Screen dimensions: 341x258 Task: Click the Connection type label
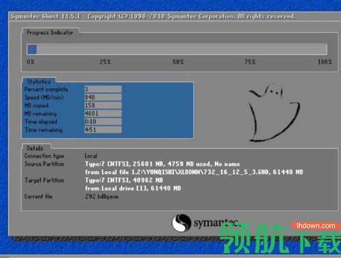click(44, 156)
